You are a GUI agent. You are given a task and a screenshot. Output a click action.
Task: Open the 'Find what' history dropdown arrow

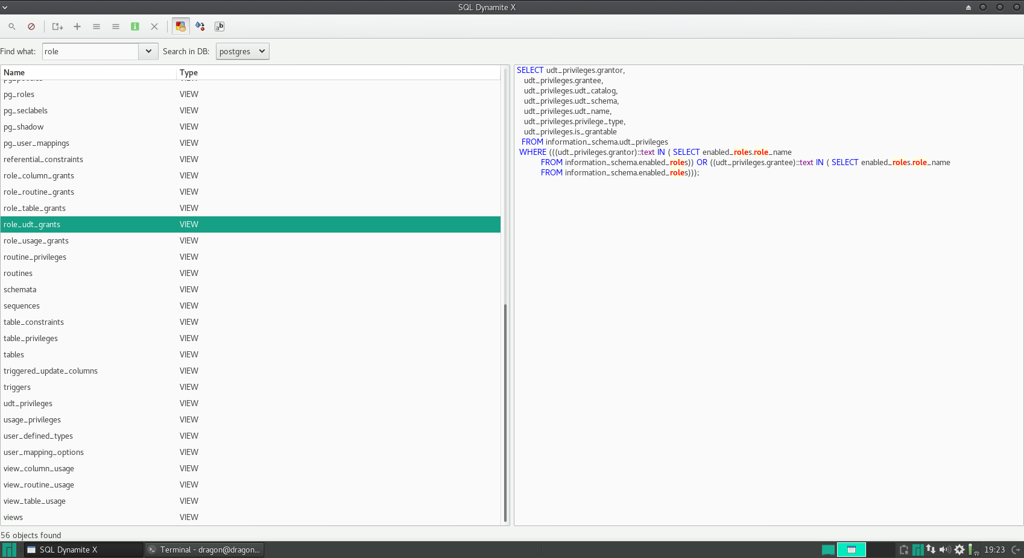148,52
